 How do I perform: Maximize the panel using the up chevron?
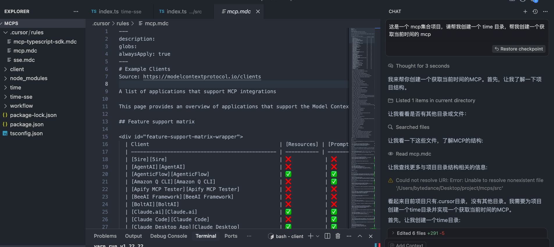(360, 236)
